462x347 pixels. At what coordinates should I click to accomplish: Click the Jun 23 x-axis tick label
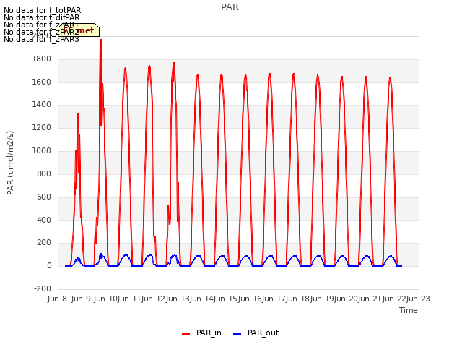(419, 299)
